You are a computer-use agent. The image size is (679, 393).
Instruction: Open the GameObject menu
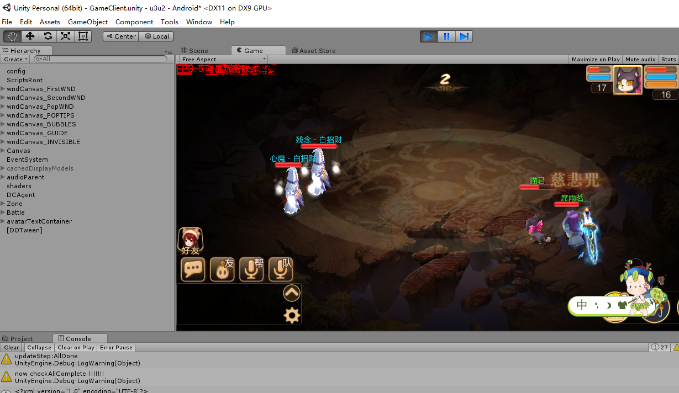point(88,22)
